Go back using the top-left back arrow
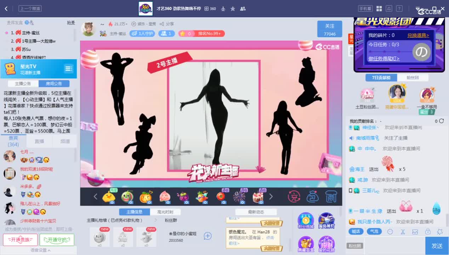Screen dimensions: 449x255 [x=6, y=8]
